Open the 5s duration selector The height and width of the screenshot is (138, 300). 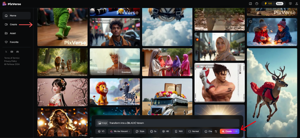click(x=153, y=131)
